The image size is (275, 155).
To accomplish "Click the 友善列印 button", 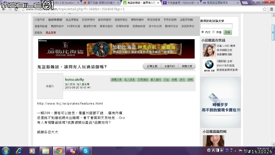I will click(x=170, y=66).
